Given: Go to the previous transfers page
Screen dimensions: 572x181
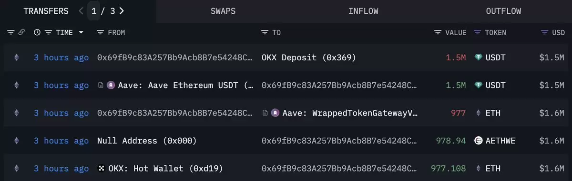Looking at the screenshot, I should 81,11.
